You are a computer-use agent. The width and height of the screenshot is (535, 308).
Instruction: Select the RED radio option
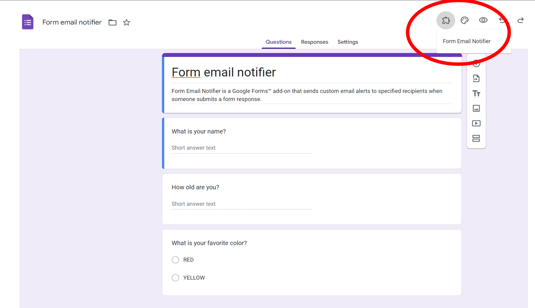pos(175,260)
